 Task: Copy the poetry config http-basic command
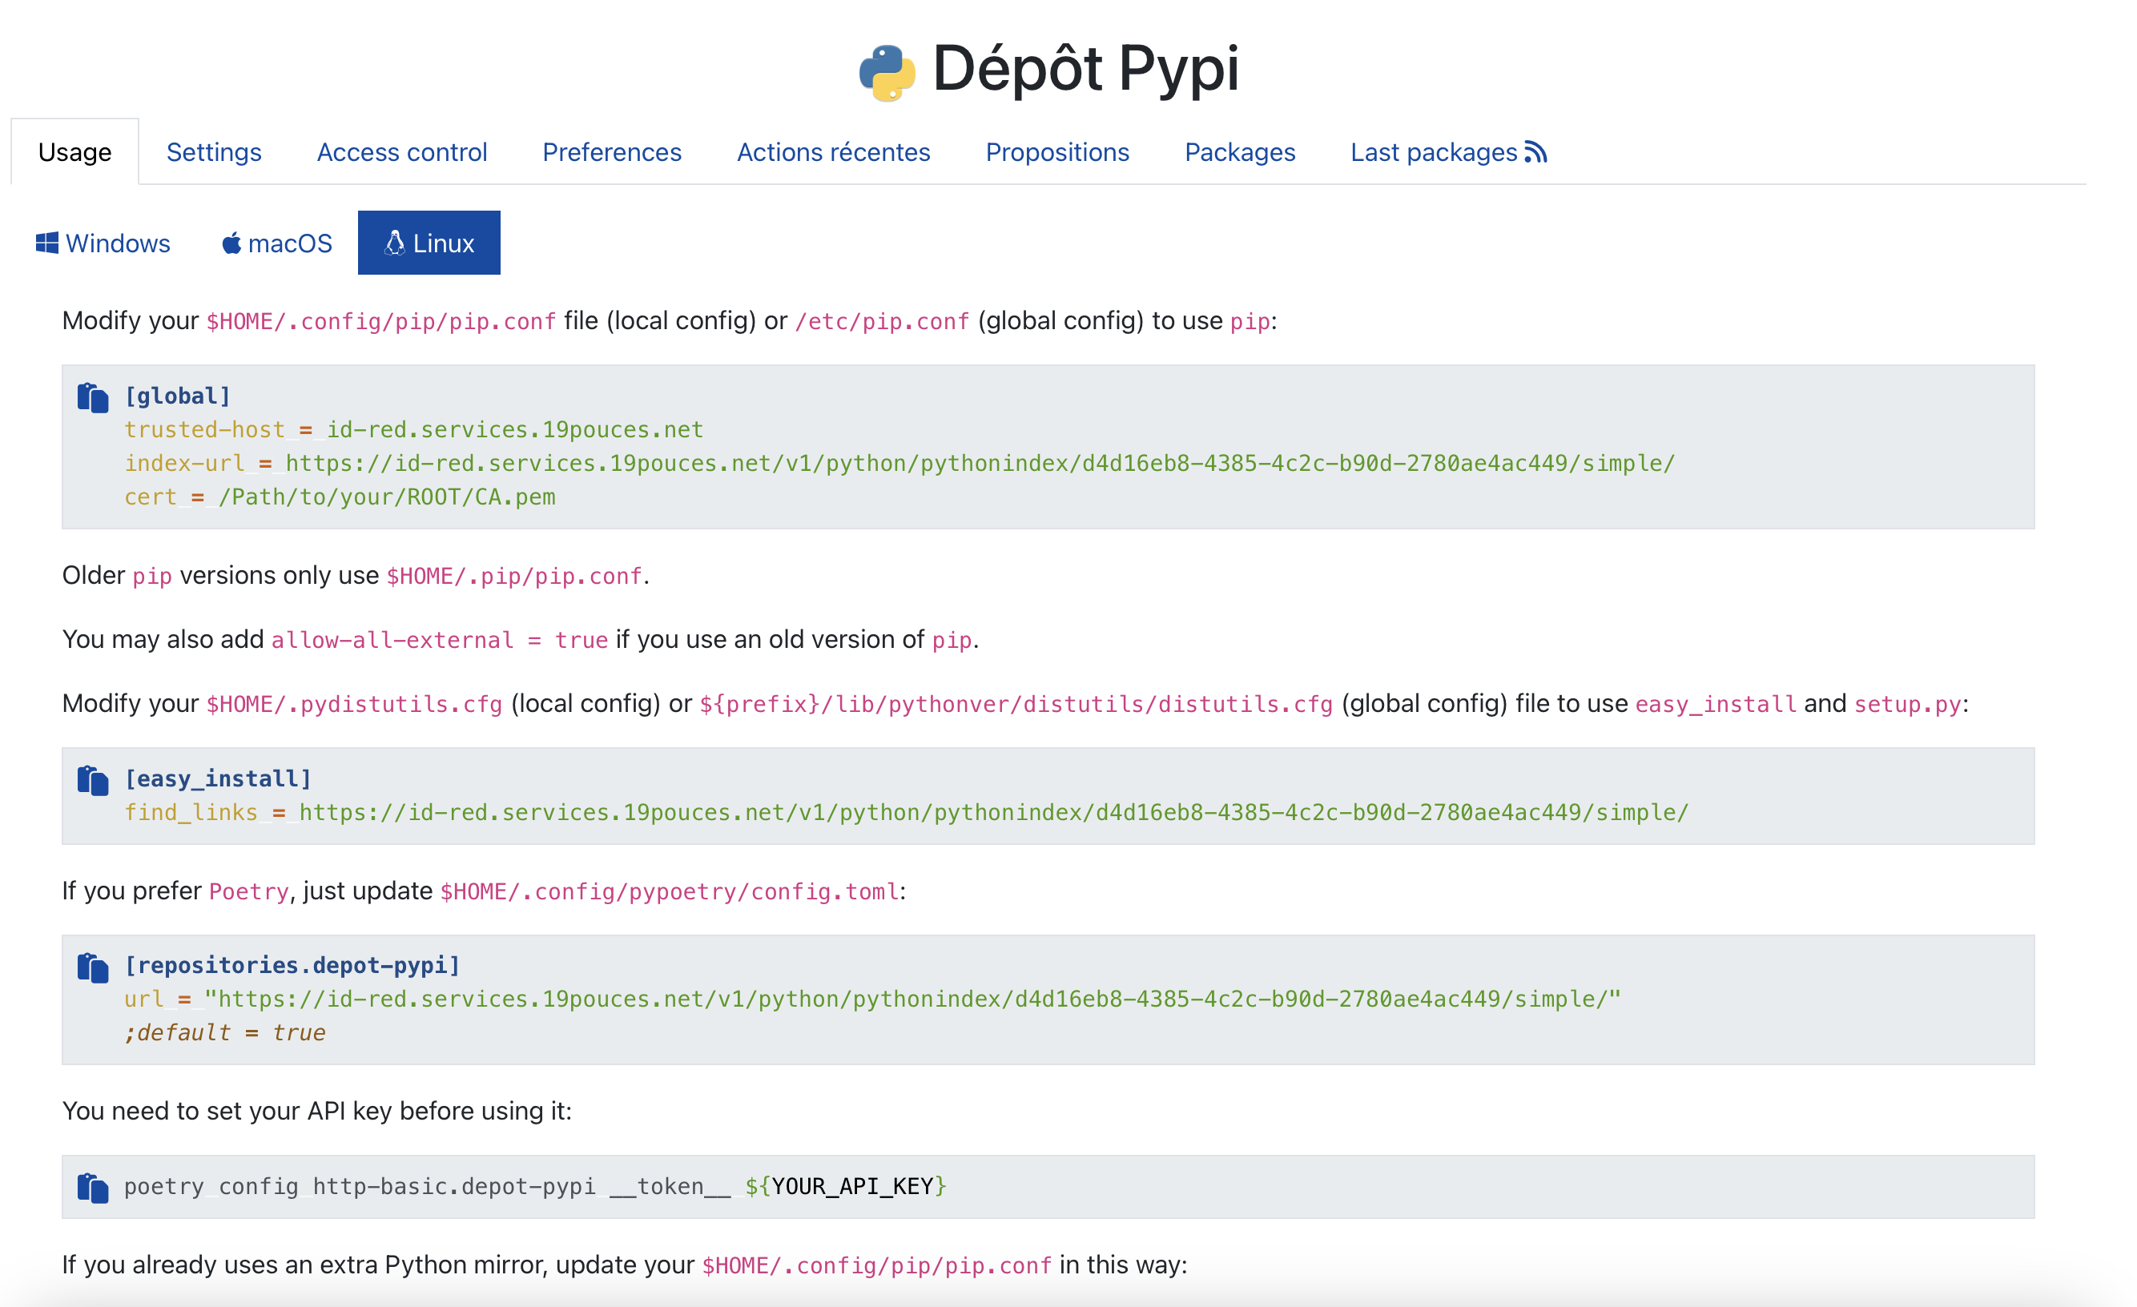coord(93,1188)
